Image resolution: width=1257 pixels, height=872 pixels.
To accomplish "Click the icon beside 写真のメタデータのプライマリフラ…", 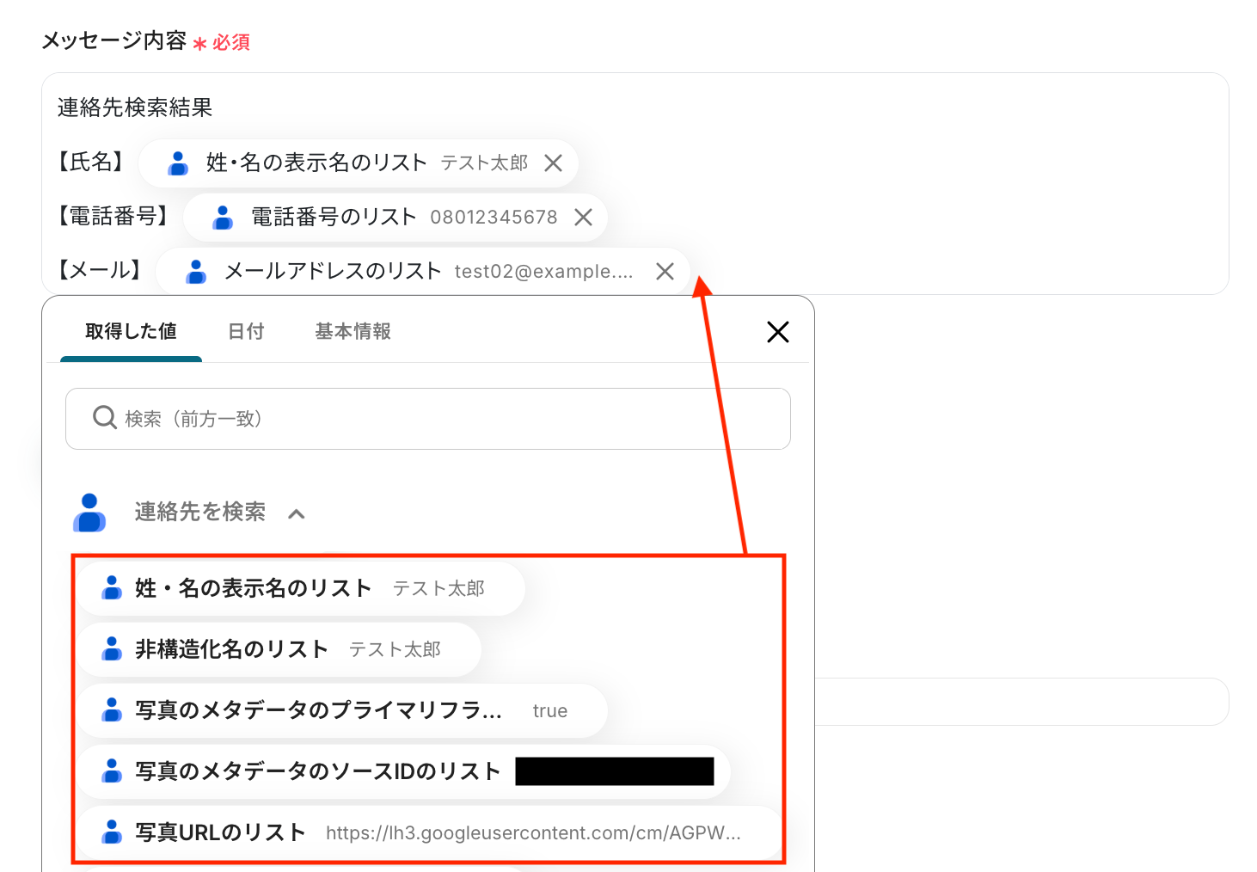I will coord(112,710).
